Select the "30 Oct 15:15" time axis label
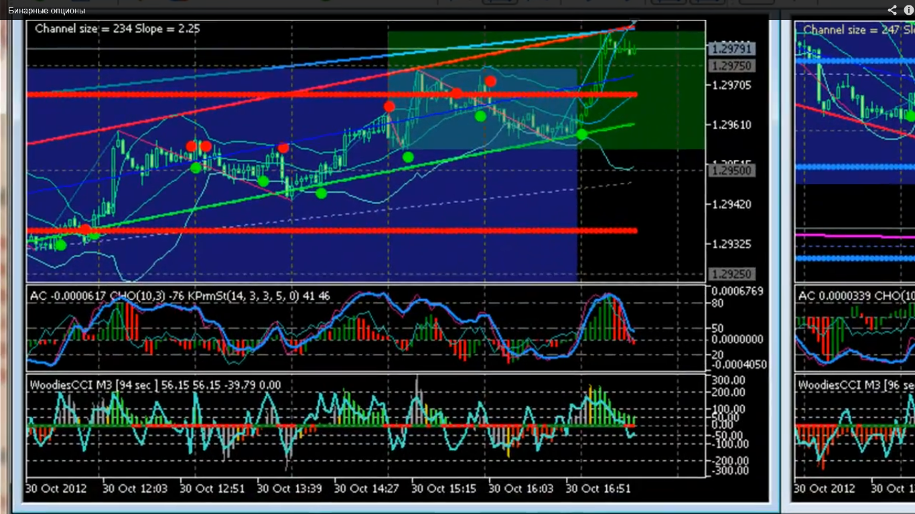 pos(444,489)
